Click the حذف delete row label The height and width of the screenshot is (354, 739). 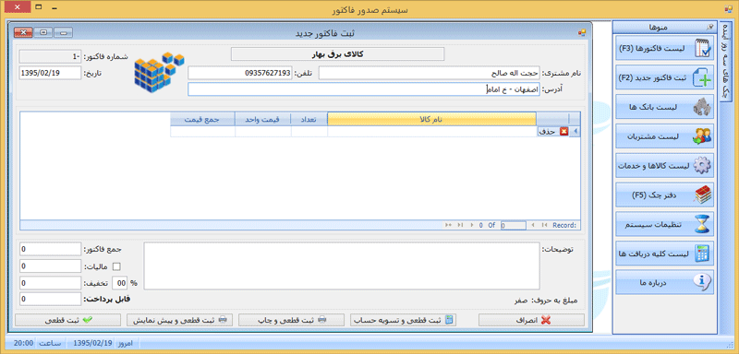(548, 132)
